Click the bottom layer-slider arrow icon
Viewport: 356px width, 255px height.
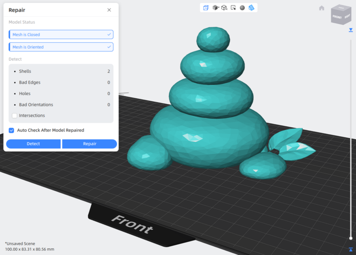(x=351, y=249)
